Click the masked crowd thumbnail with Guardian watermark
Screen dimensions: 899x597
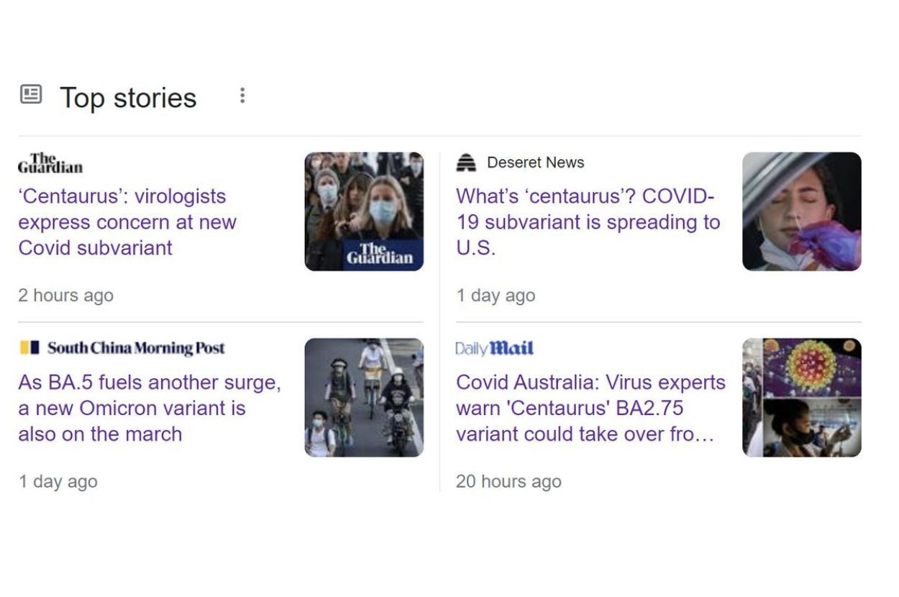click(x=364, y=211)
